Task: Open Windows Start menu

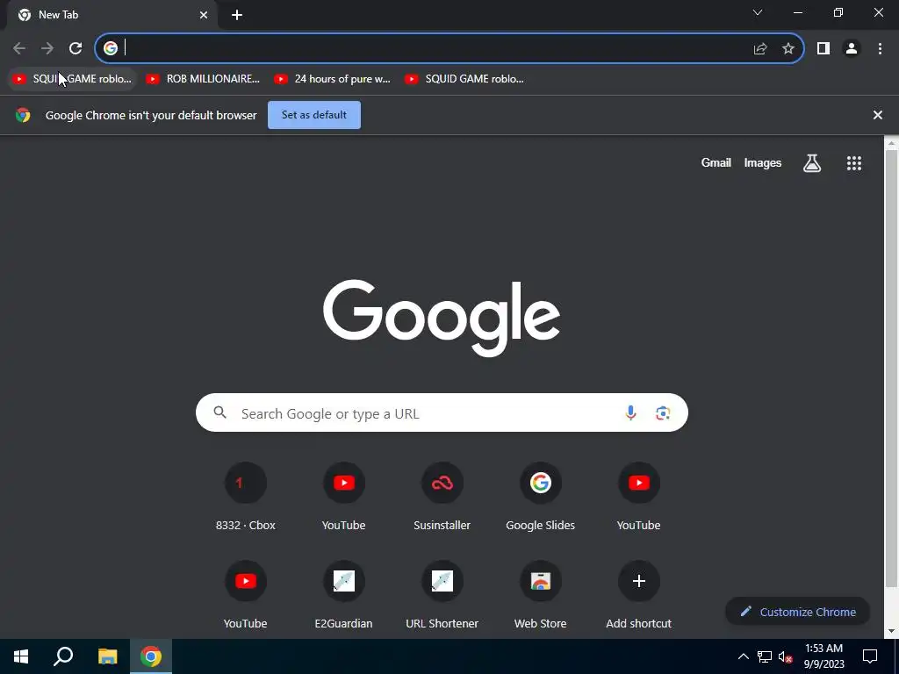Action: [21, 656]
